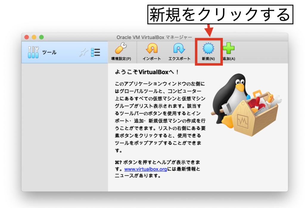Click the 追加(A) text label
The width and height of the screenshot is (305, 208).
(x=229, y=59)
